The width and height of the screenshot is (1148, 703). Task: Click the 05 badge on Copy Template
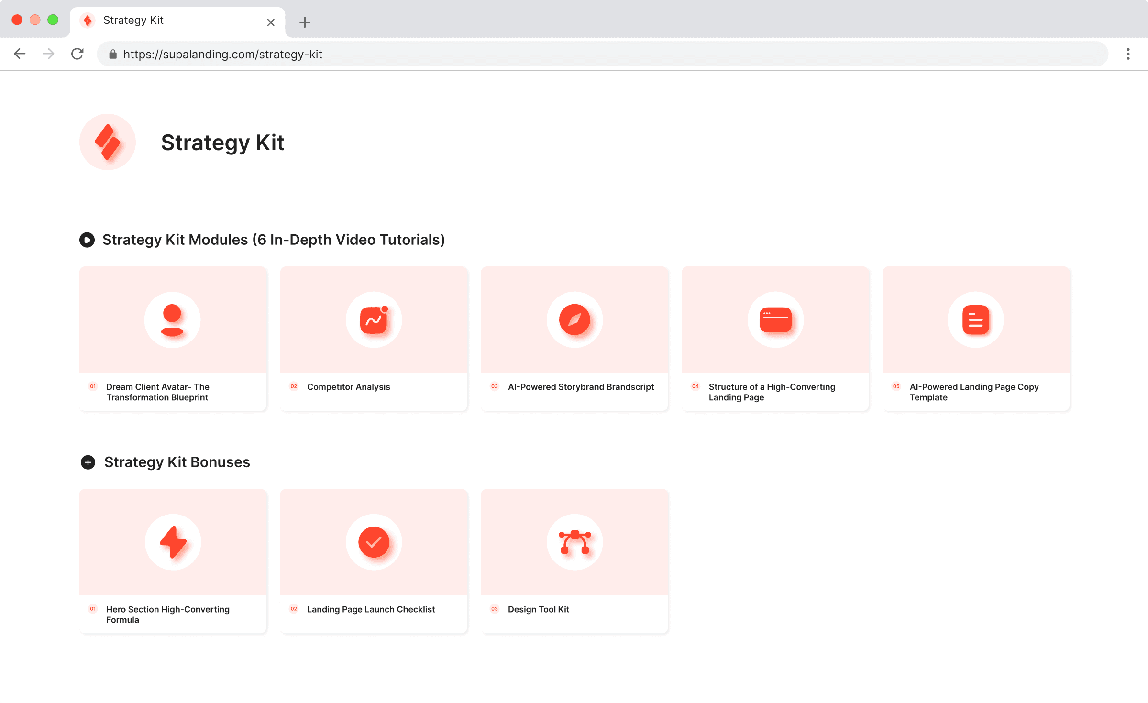(896, 386)
